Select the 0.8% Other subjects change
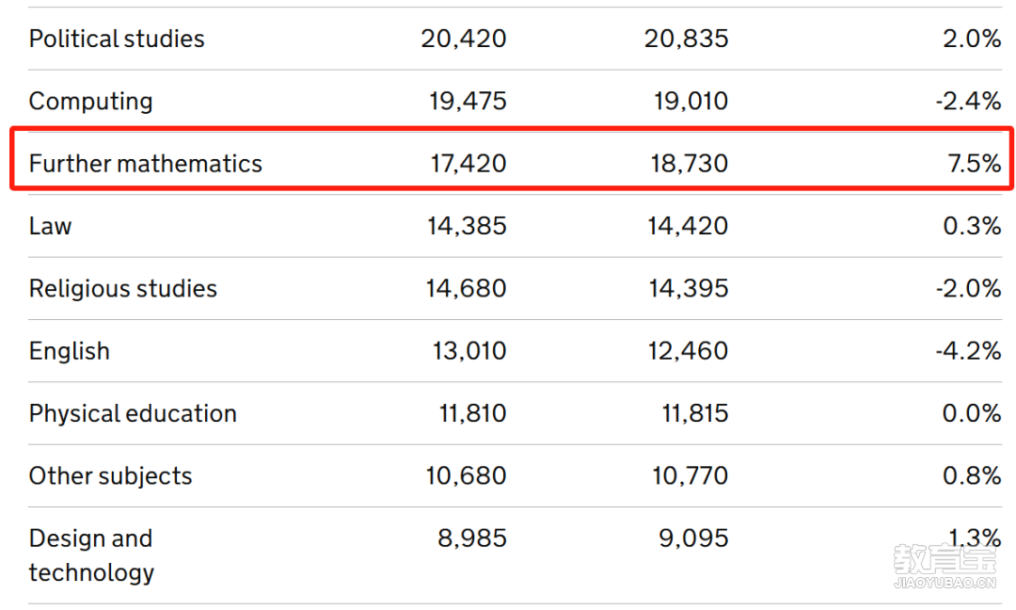The image size is (1016, 610). click(972, 475)
